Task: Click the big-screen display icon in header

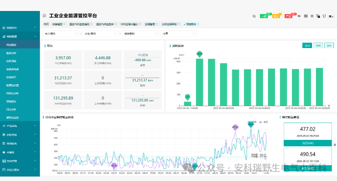Action: (306, 16)
